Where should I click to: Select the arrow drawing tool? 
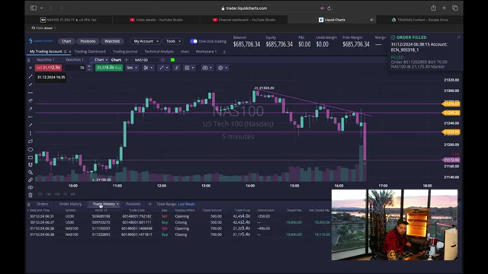pos(30,109)
